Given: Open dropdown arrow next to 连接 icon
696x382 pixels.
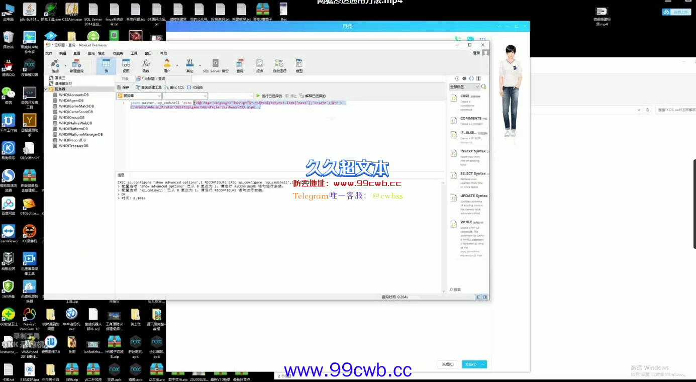Looking at the screenshot, I should (65, 65).
